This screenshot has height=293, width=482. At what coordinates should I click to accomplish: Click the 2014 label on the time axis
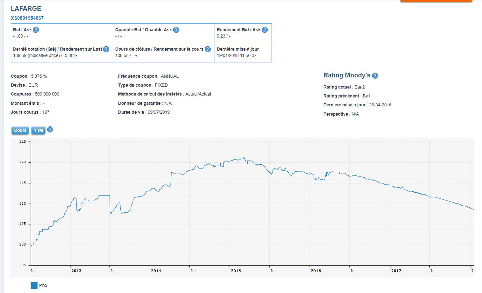tap(156, 271)
